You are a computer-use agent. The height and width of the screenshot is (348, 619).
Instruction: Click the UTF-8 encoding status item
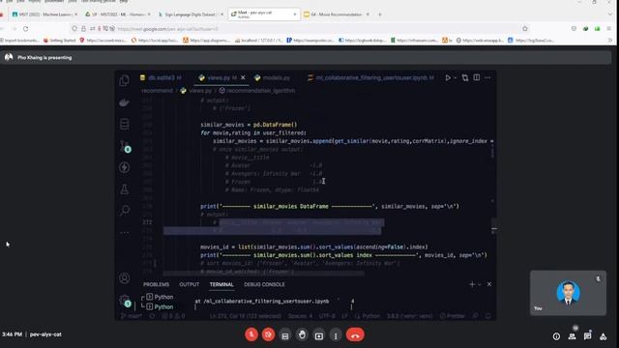pyautogui.click(x=327, y=316)
